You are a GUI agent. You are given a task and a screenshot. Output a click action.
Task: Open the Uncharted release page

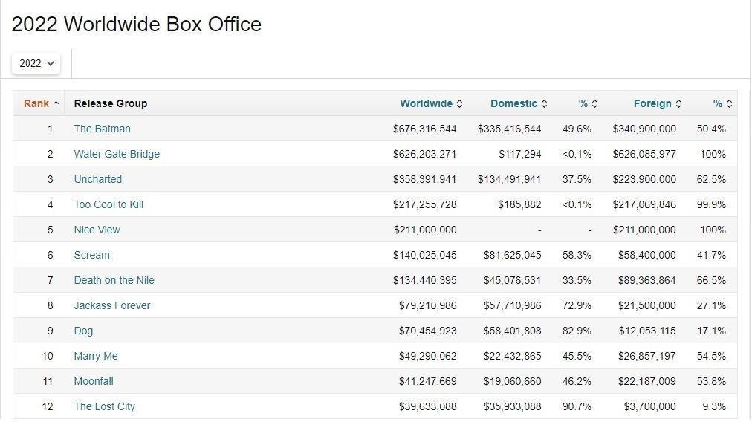click(97, 179)
